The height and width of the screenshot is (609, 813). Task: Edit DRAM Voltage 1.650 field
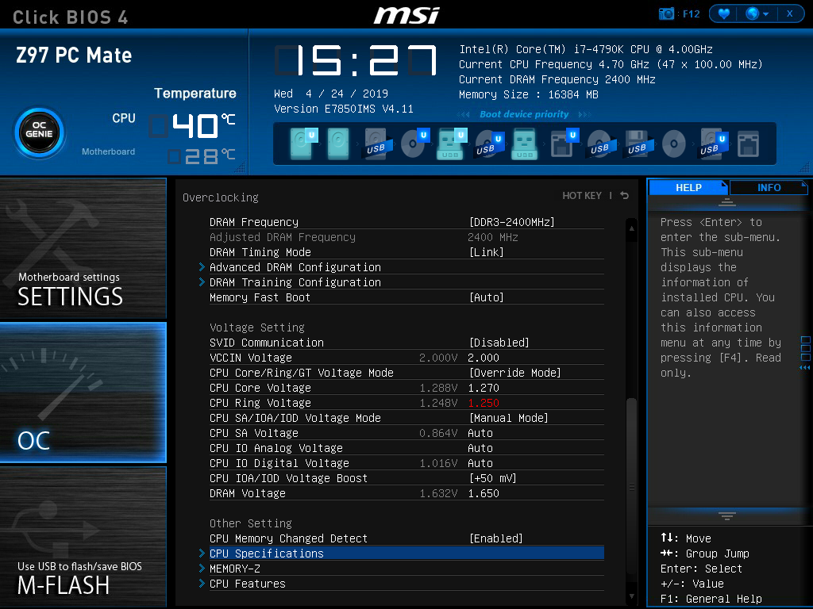pos(484,493)
